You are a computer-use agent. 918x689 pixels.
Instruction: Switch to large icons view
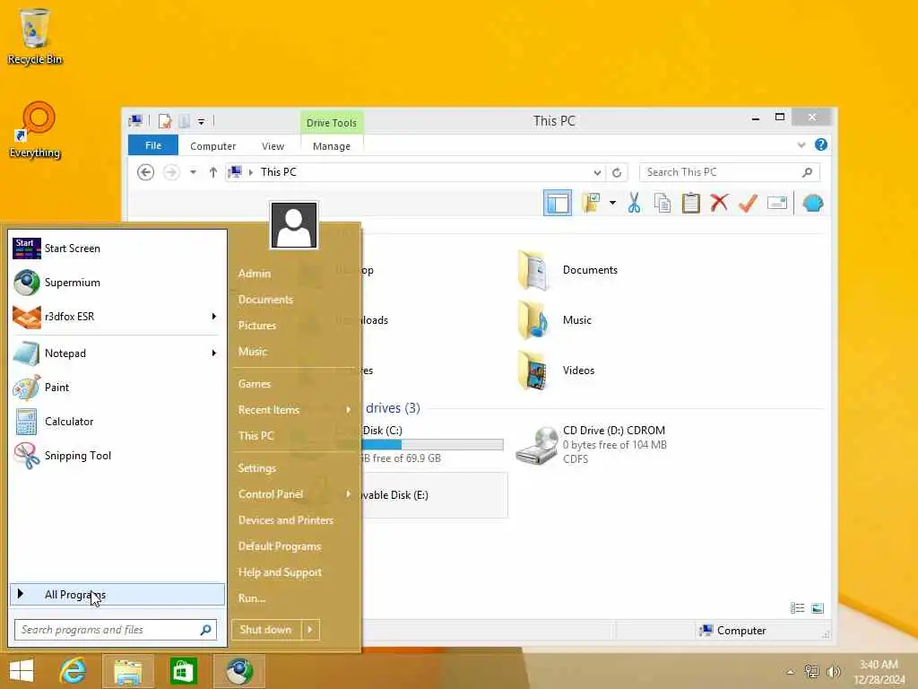(818, 607)
